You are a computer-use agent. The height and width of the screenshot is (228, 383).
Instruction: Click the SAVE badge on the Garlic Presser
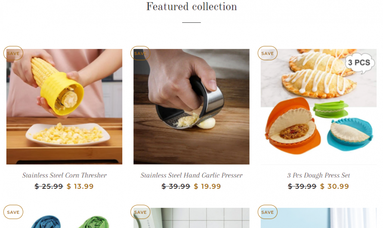[x=140, y=53]
